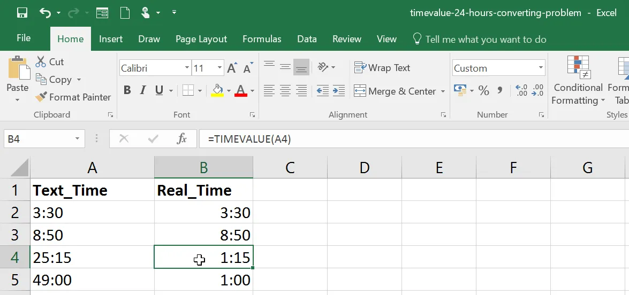Click the Format Painter brush icon
Screen dimensions: 629x295
click(x=41, y=97)
